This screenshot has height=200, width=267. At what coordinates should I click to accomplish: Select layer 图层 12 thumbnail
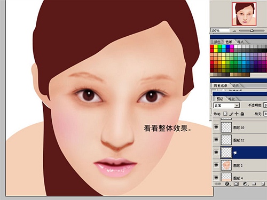pos(226,140)
